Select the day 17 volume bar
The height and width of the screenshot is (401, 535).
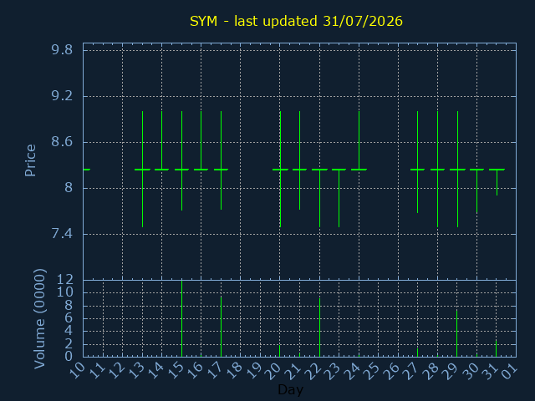(x=221, y=327)
